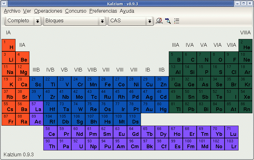Select Iodine (I) element 53
Screen dimensions: 254x160
(x=231, y=95)
